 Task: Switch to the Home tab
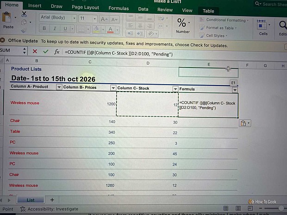[12, 5]
